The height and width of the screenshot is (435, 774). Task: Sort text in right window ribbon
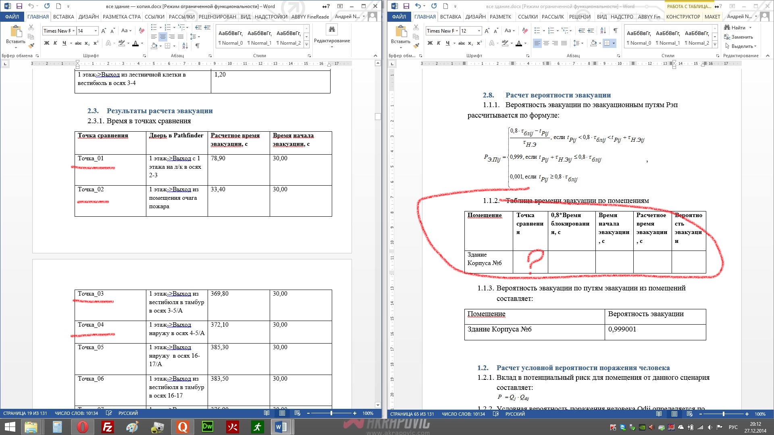click(603, 31)
